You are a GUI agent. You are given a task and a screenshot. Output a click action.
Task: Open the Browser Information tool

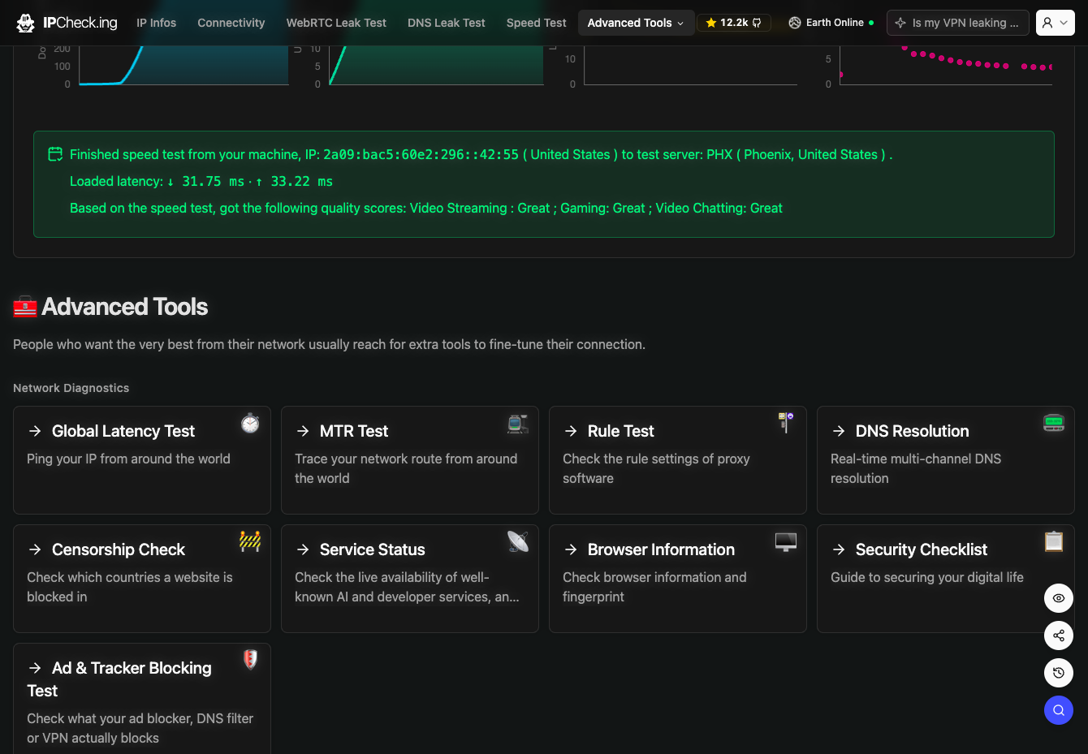678,579
